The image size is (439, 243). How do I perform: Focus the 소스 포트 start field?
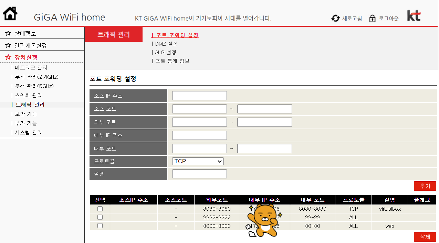point(199,109)
